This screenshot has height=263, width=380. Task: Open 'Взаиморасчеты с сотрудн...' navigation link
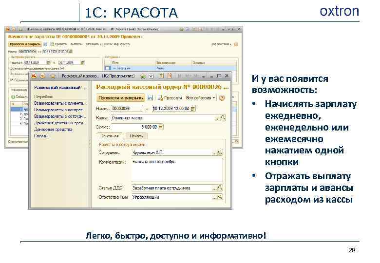(x=60, y=116)
